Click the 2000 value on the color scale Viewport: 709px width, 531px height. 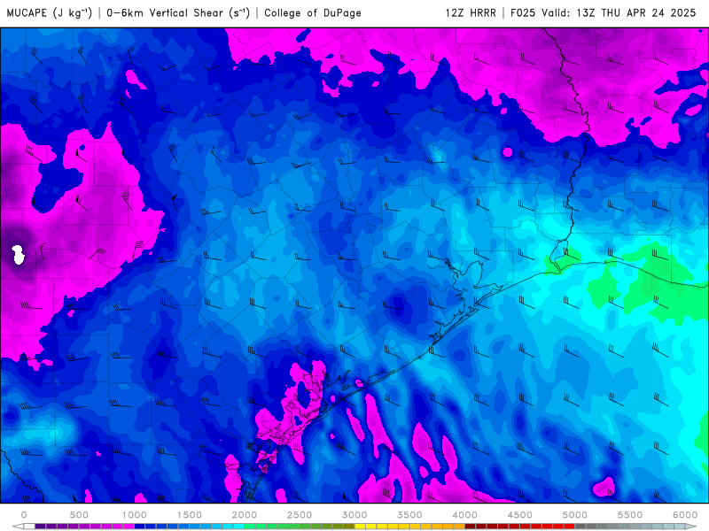coord(245,515)
